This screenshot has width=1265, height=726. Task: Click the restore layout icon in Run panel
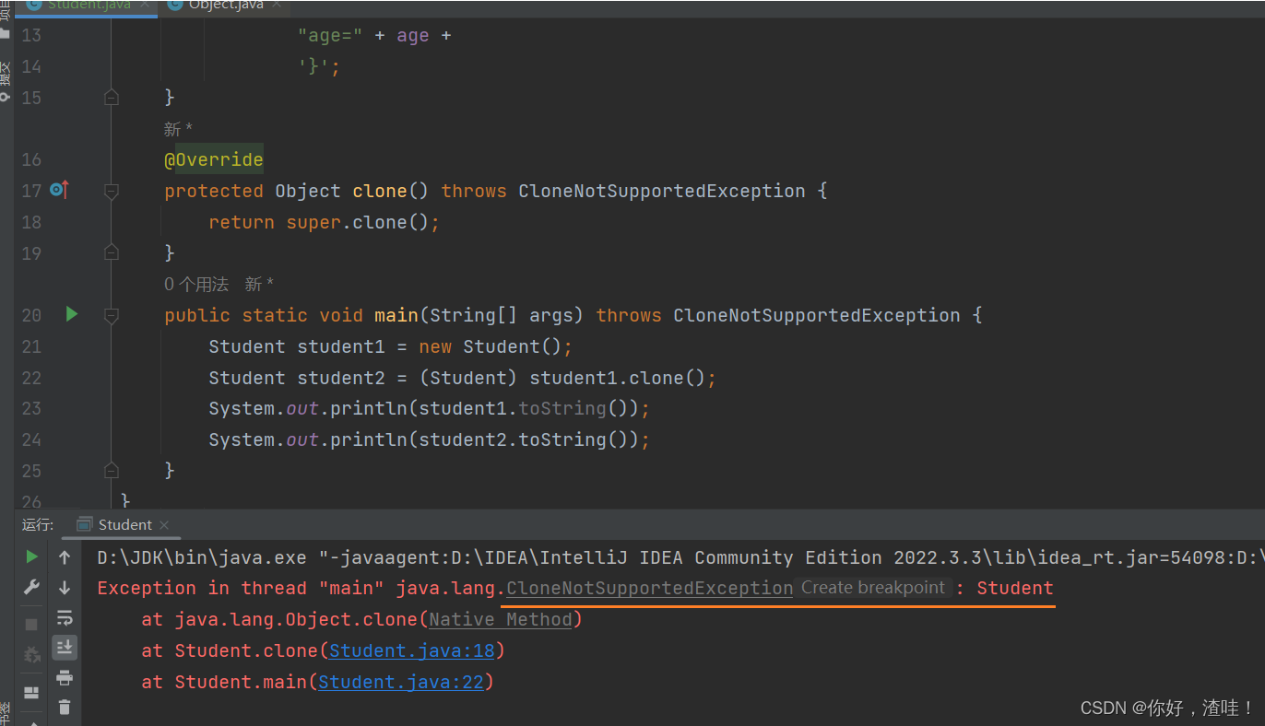pyautogui.click(x=32, y=692)
